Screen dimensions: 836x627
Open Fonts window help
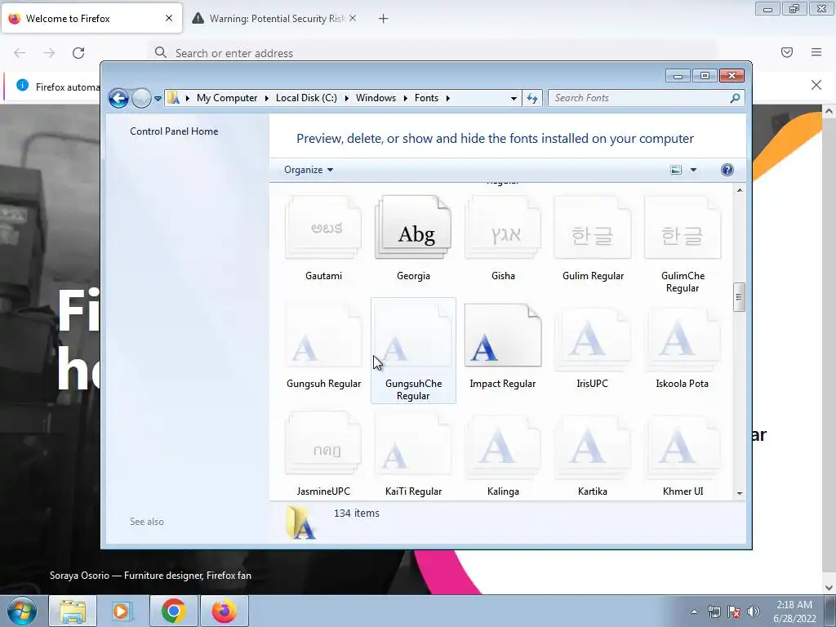(x=727, y=170)
